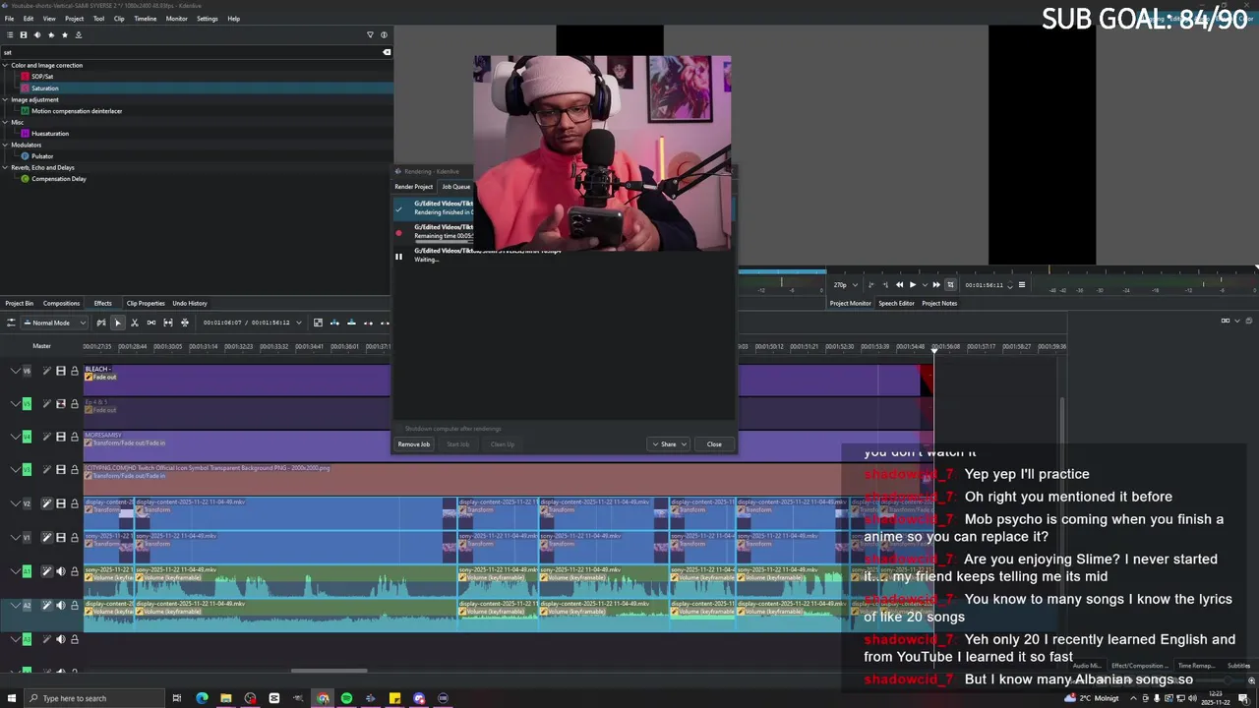Toggle monitor crop/zone edit icon
1259x708 pixels.
pos(950,285)
